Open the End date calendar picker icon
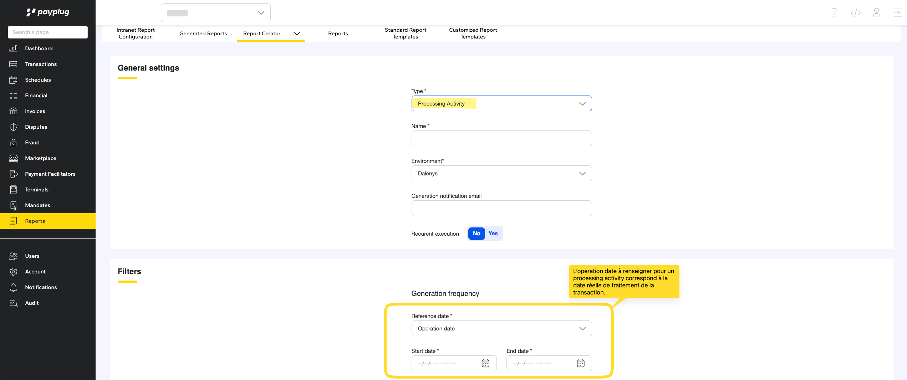 pyautogui.click(x=580, y=363)
